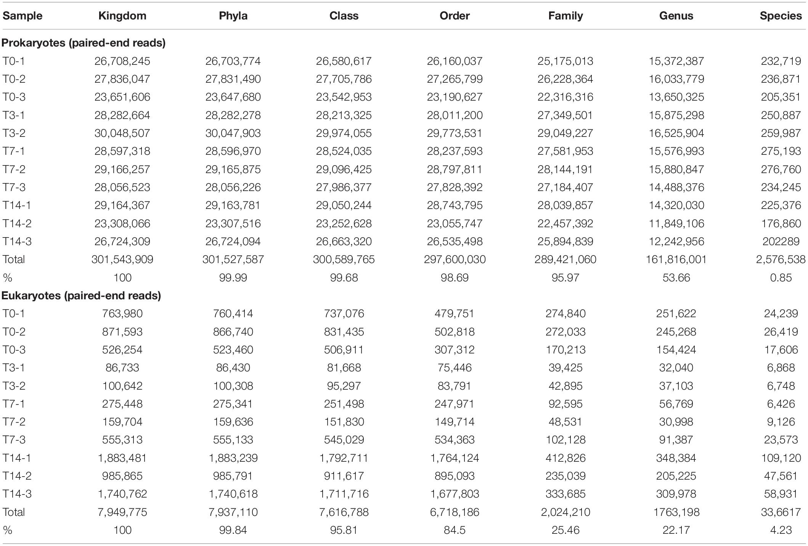Screen dimensions: 808x546
Task: Select the Sample column header
Action: click(22, 16)
